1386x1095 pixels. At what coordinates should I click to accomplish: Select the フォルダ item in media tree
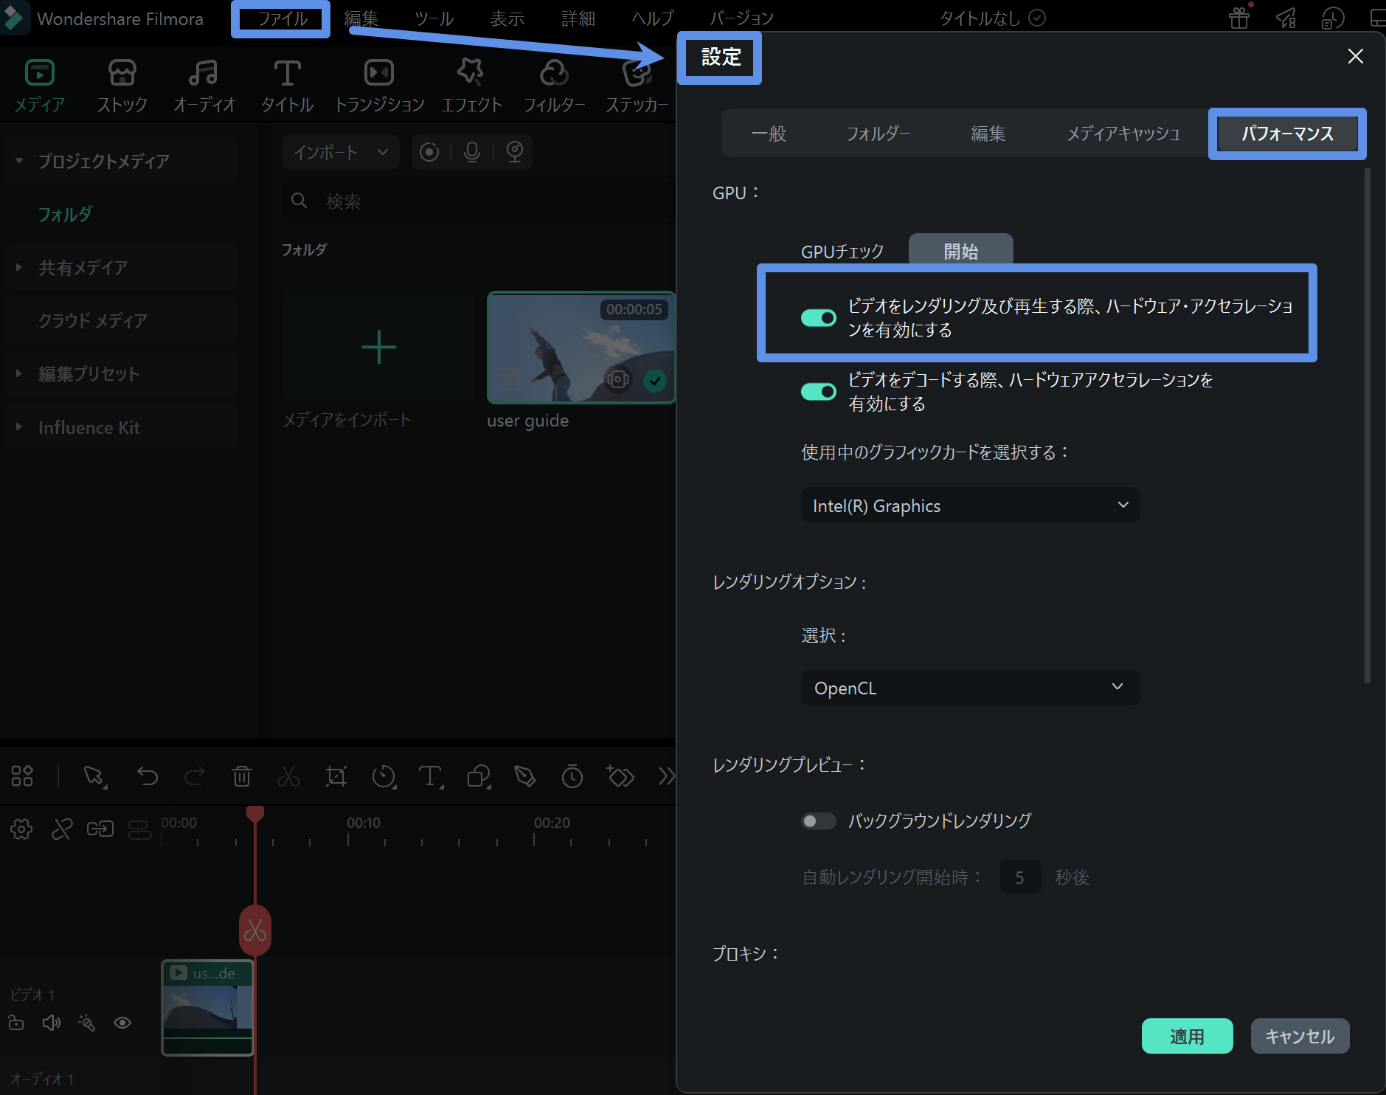tap(65, 214)
